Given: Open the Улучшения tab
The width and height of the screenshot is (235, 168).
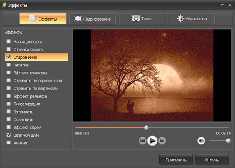Looking at the screenshot, I should (x=192, y=19).
